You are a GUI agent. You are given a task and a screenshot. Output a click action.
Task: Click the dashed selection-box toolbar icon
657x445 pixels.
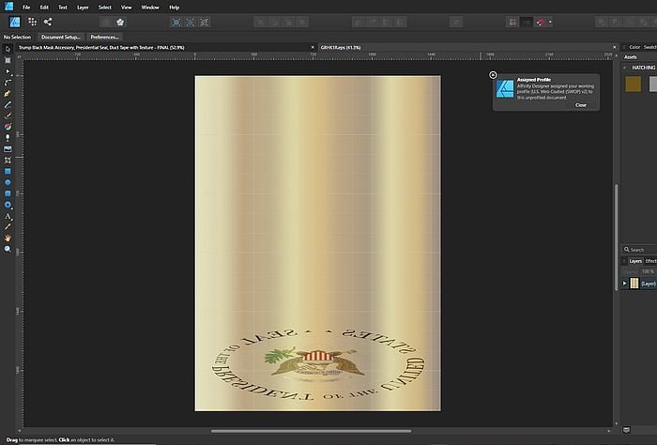click(x=191, y=23)
